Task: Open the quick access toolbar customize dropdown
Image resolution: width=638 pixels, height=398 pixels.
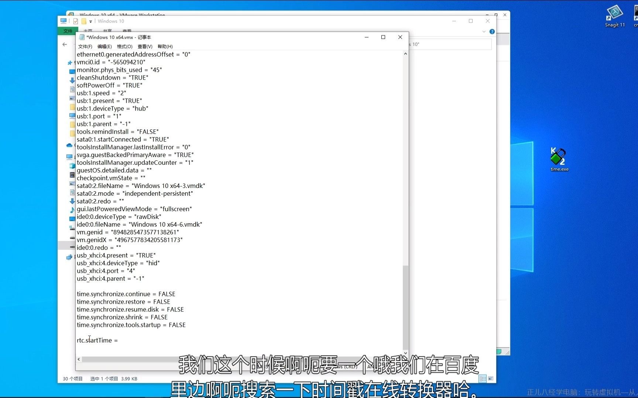Action: coord(90,21)
